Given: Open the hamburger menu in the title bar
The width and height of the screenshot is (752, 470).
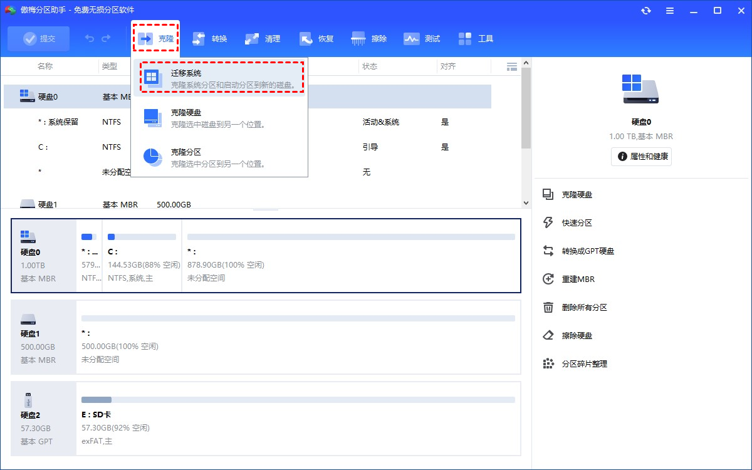Looking at the screenshot, I should pyautogui.click(x=670, y=10).
